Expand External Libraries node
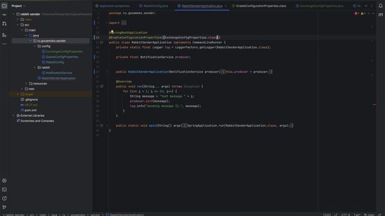The height and width of the screenshot is (216, 385). click(x=13, y=116)
